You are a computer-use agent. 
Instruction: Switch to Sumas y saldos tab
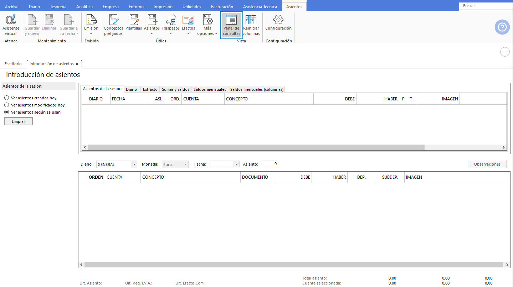click(175, 89)
